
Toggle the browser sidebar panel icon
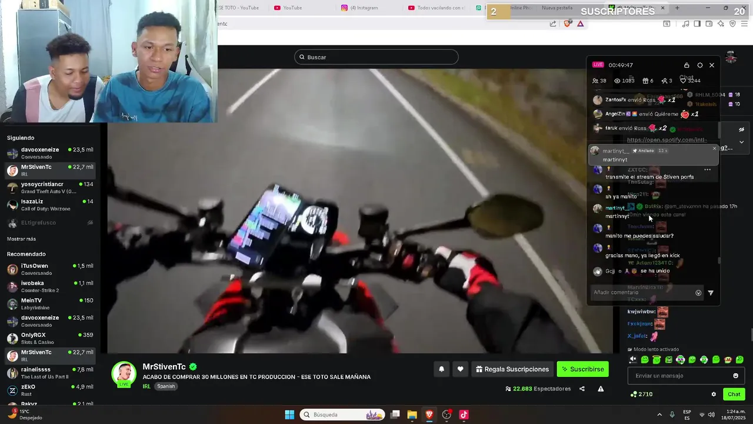coord(697,24)
